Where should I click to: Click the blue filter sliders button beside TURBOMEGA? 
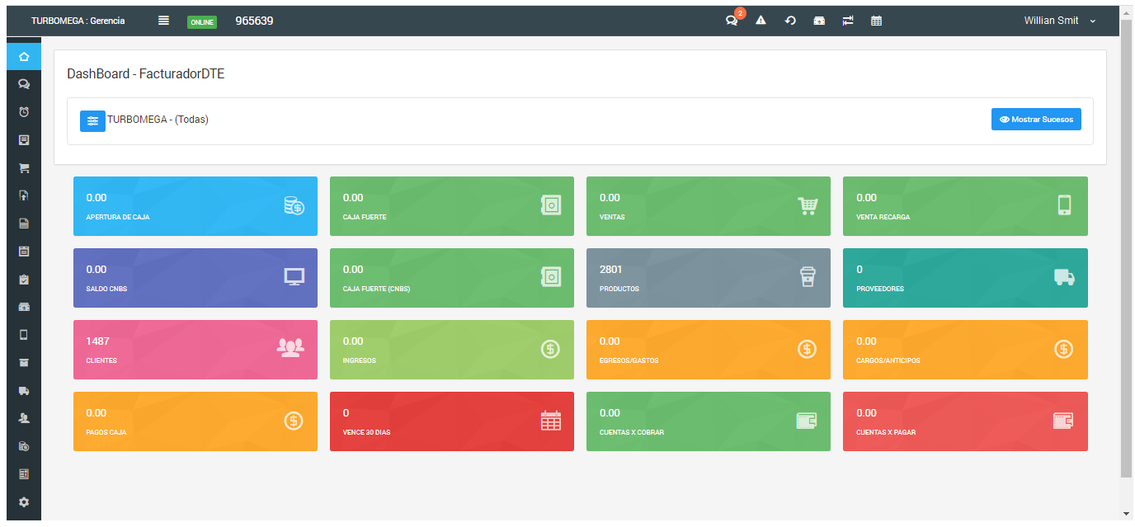tap(92, 120)
